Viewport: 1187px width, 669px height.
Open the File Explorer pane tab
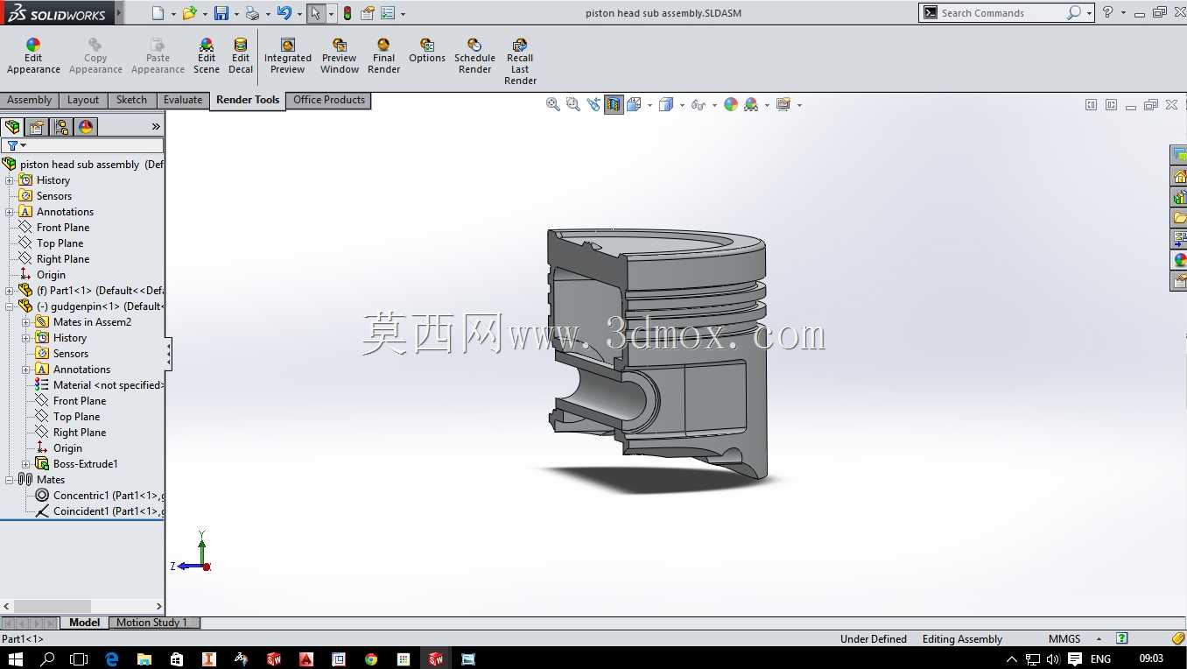[x=1179, y=217]
